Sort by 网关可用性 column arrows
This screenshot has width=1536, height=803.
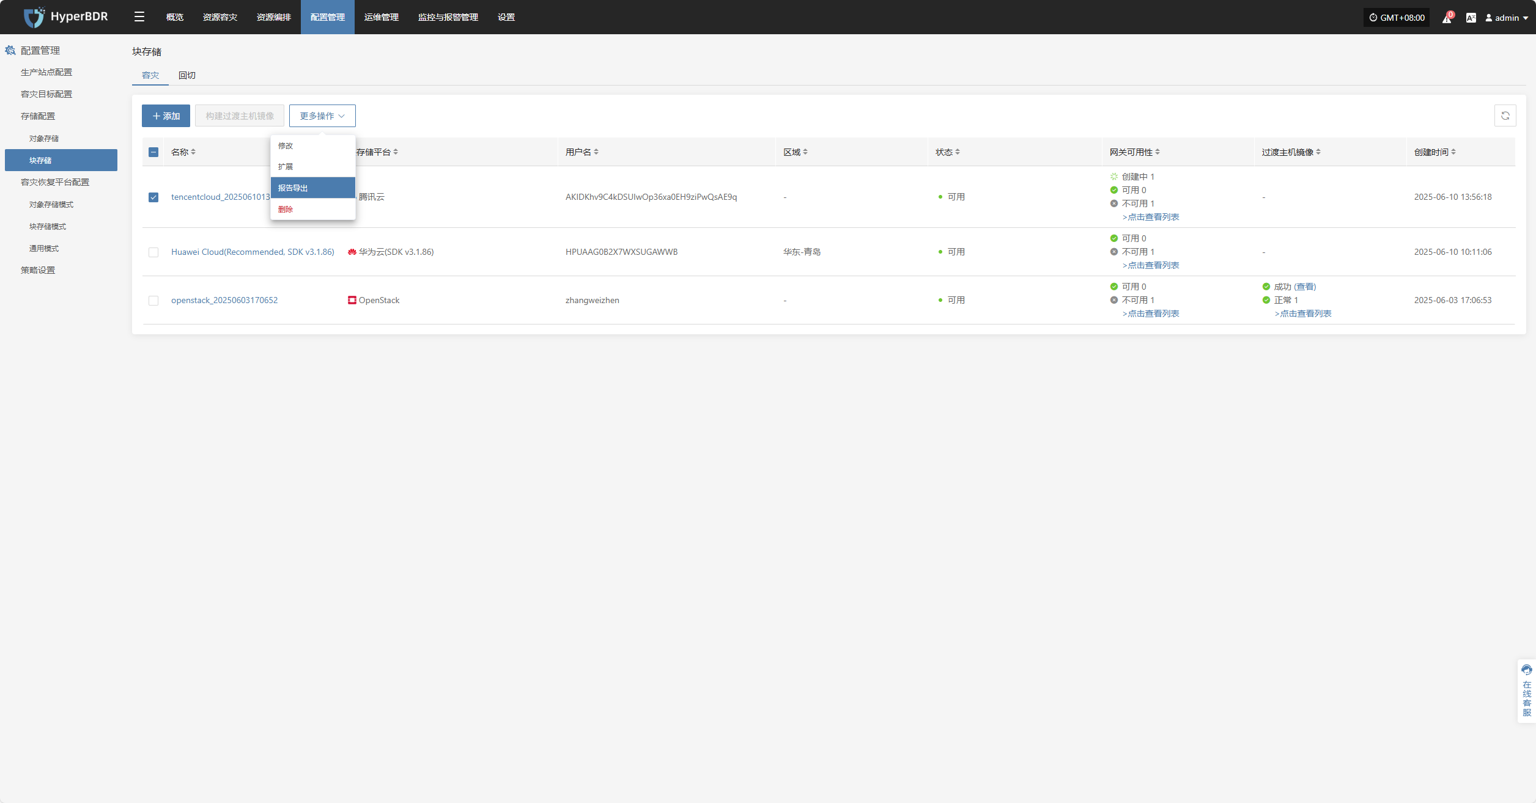(x=1158, y=152)
